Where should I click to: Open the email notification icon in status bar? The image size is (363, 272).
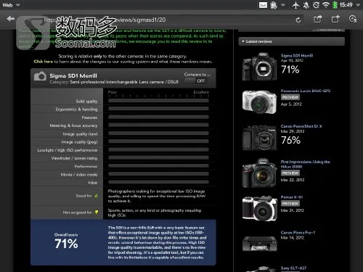[263, 5]
